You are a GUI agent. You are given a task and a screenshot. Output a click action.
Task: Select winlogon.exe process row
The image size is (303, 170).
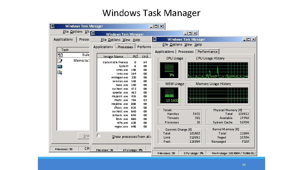(x=125, y=77)
